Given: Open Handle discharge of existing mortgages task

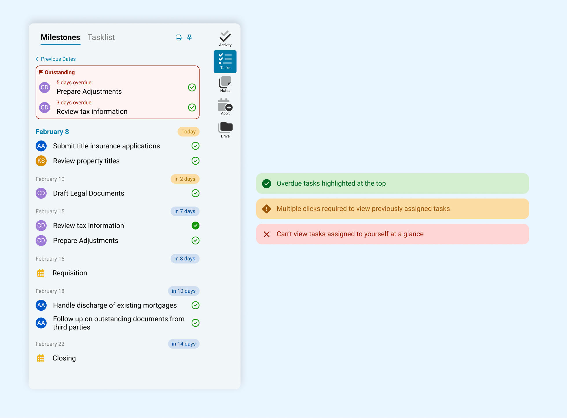Looking at the screenshot, I should point(115,305).
